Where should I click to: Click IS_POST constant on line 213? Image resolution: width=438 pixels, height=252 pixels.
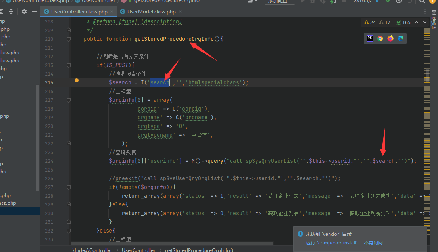117,65
